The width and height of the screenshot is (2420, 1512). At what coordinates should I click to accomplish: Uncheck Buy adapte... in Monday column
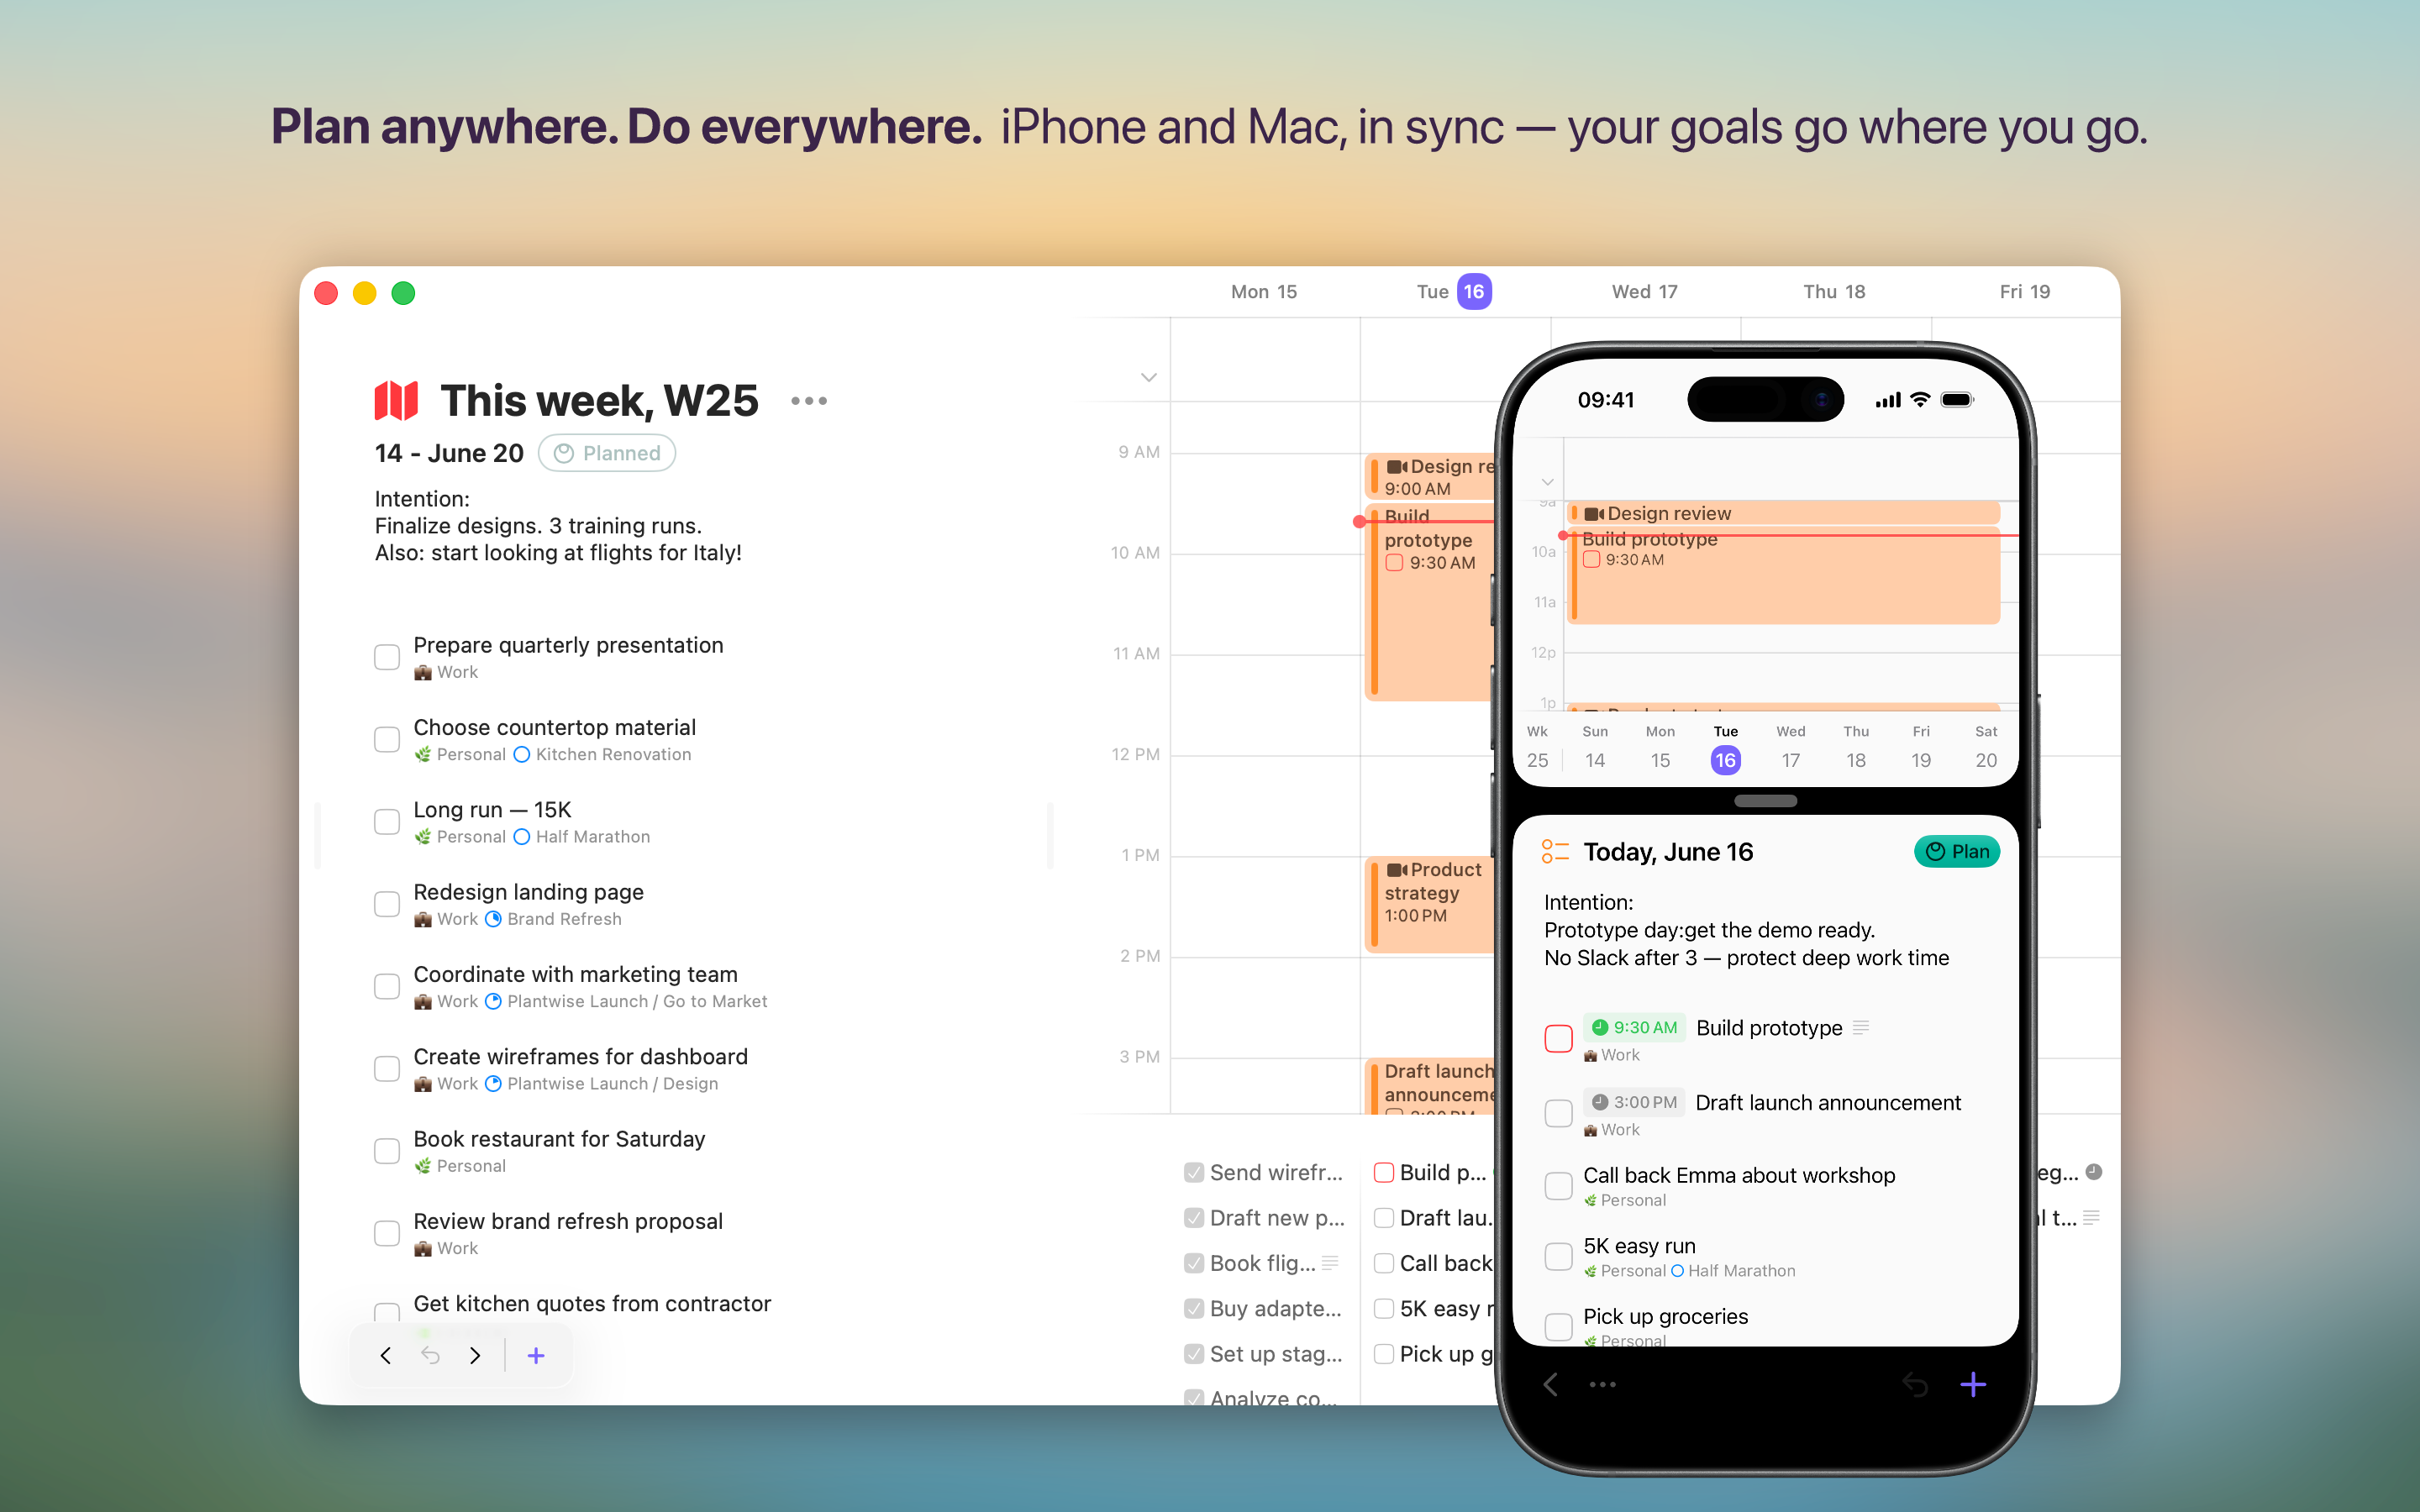(1193, 1308)
